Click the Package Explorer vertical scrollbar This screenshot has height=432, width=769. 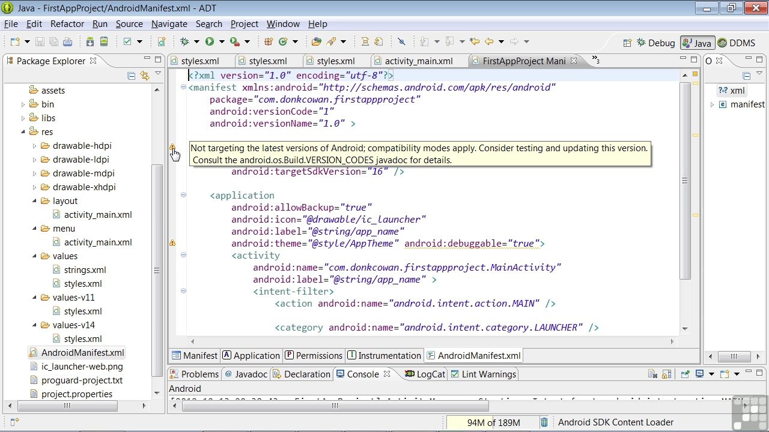(157, 270)
